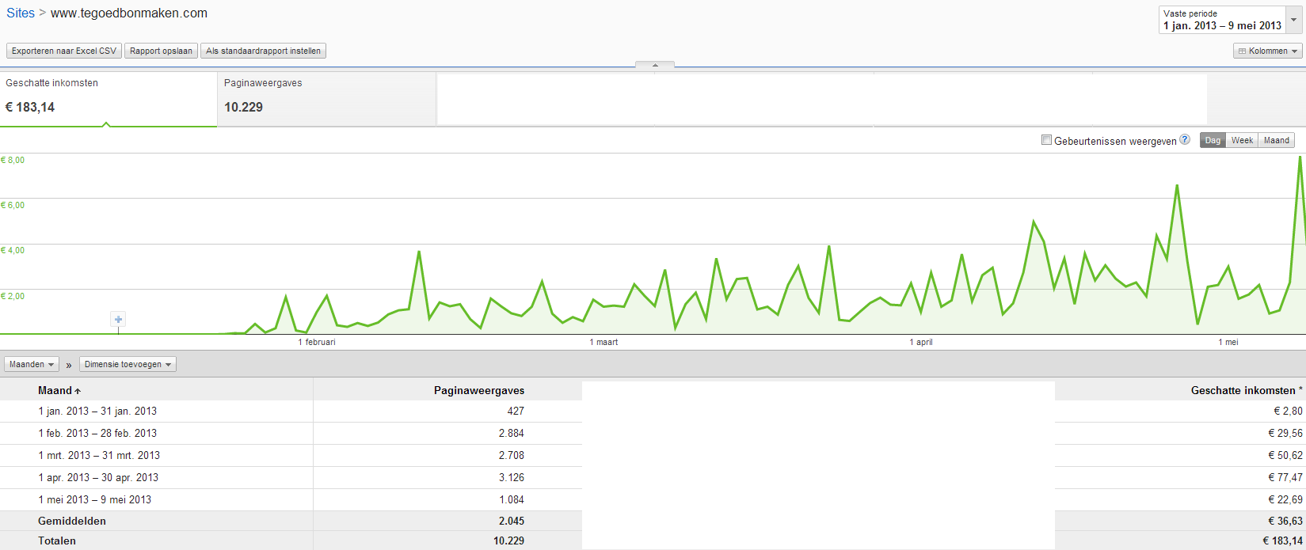Switch chart granularity to Week
The width and height of the screenshot is (1306, 550).
point(1242,140)
